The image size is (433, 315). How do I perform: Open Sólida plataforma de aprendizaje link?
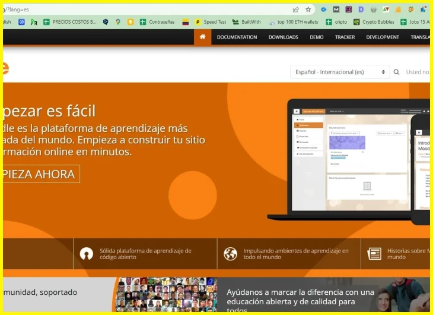pos(145,254)
